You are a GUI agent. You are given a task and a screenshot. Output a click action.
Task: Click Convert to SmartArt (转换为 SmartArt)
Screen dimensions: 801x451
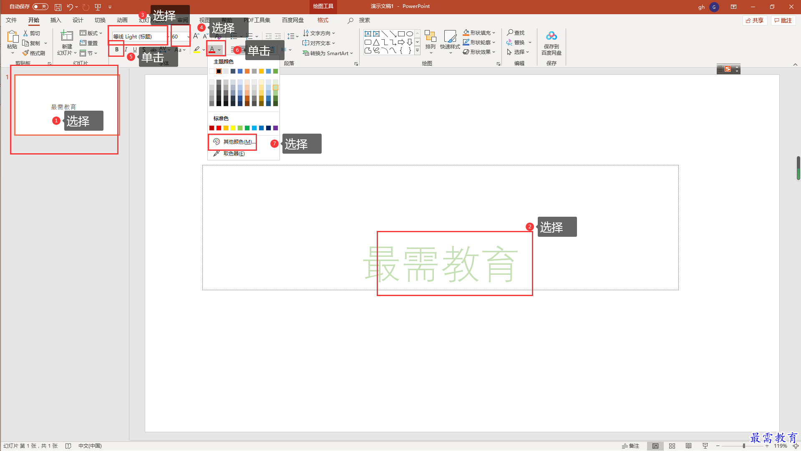328,53
